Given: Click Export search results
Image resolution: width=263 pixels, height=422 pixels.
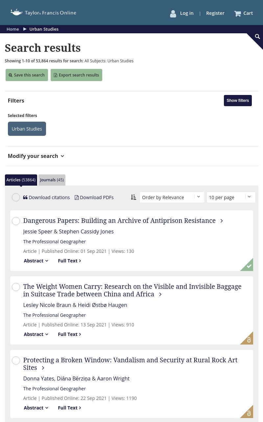Looking at the screenshot, I should (76, 75).
